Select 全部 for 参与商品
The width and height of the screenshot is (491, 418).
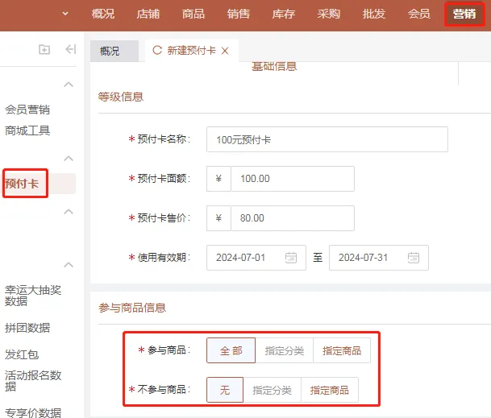click(x=231, y=350)
